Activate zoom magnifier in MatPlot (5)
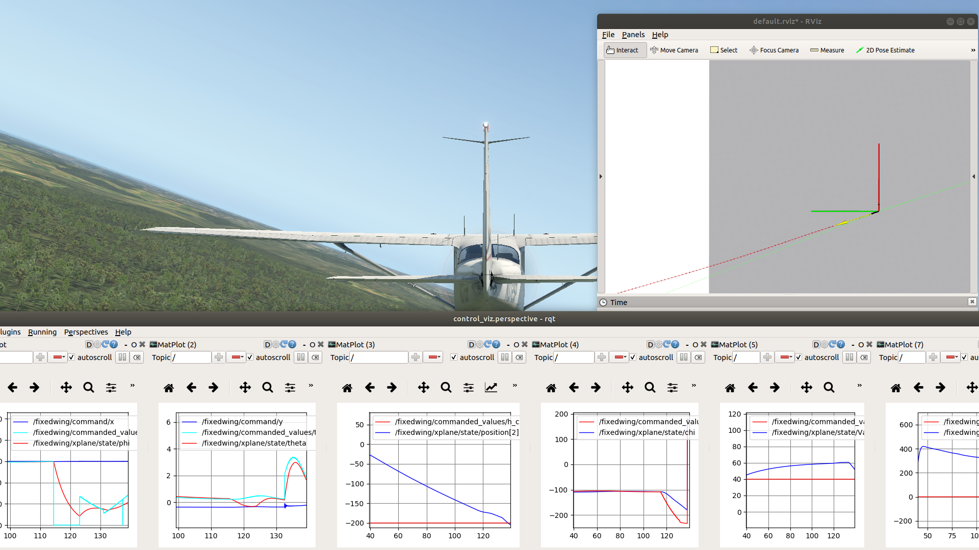 tap(829, 388)
